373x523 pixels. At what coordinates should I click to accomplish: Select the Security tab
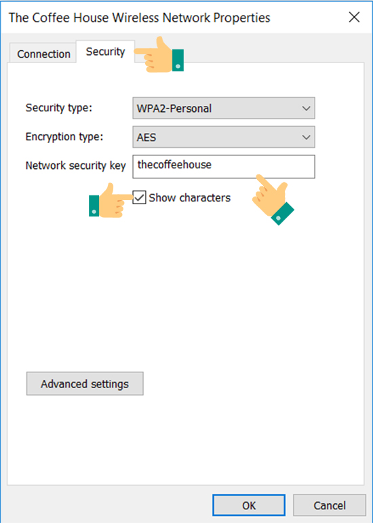[x=105, y=52]
